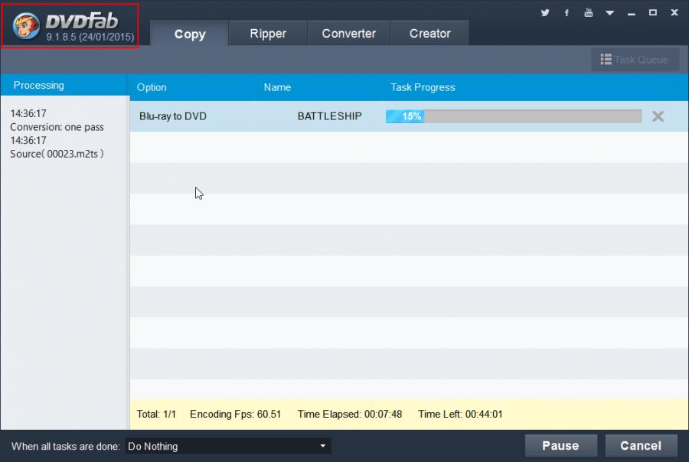Screen dimensions: 689x462
Task: Cancel the BATTLESHIP task with the X icon
Action: (658, 116)
